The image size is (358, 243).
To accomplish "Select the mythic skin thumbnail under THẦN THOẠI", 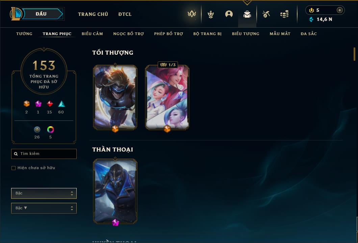I will 115,191.
